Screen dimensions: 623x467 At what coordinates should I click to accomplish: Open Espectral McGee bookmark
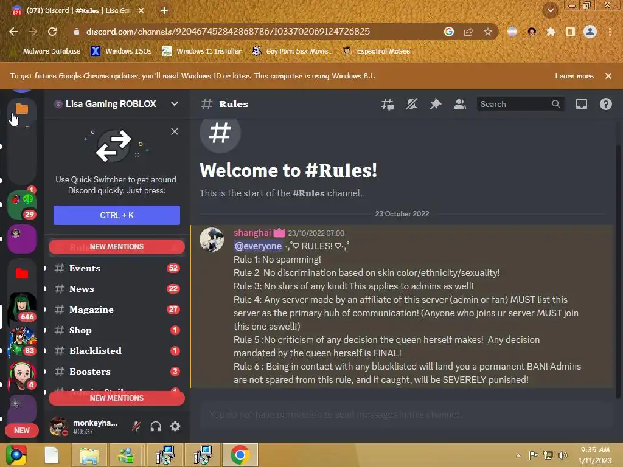(x=376, y=51)
